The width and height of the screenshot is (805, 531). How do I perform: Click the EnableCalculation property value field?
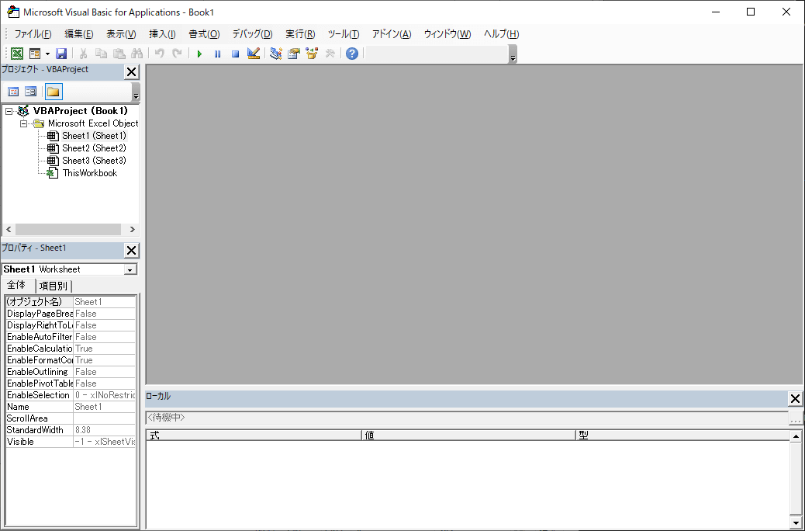(x=104, y=349)
